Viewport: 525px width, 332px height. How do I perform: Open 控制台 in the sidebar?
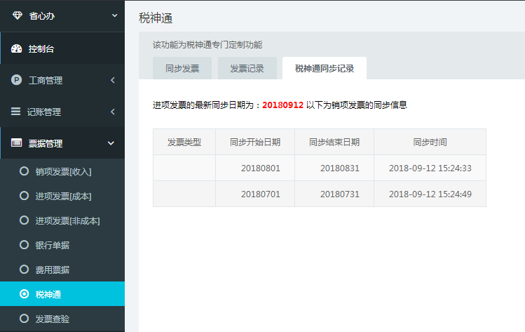click(41, 49)
